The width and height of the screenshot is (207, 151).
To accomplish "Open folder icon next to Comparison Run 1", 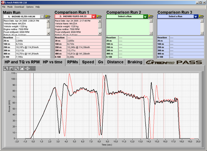I will (x=99, y=16).
